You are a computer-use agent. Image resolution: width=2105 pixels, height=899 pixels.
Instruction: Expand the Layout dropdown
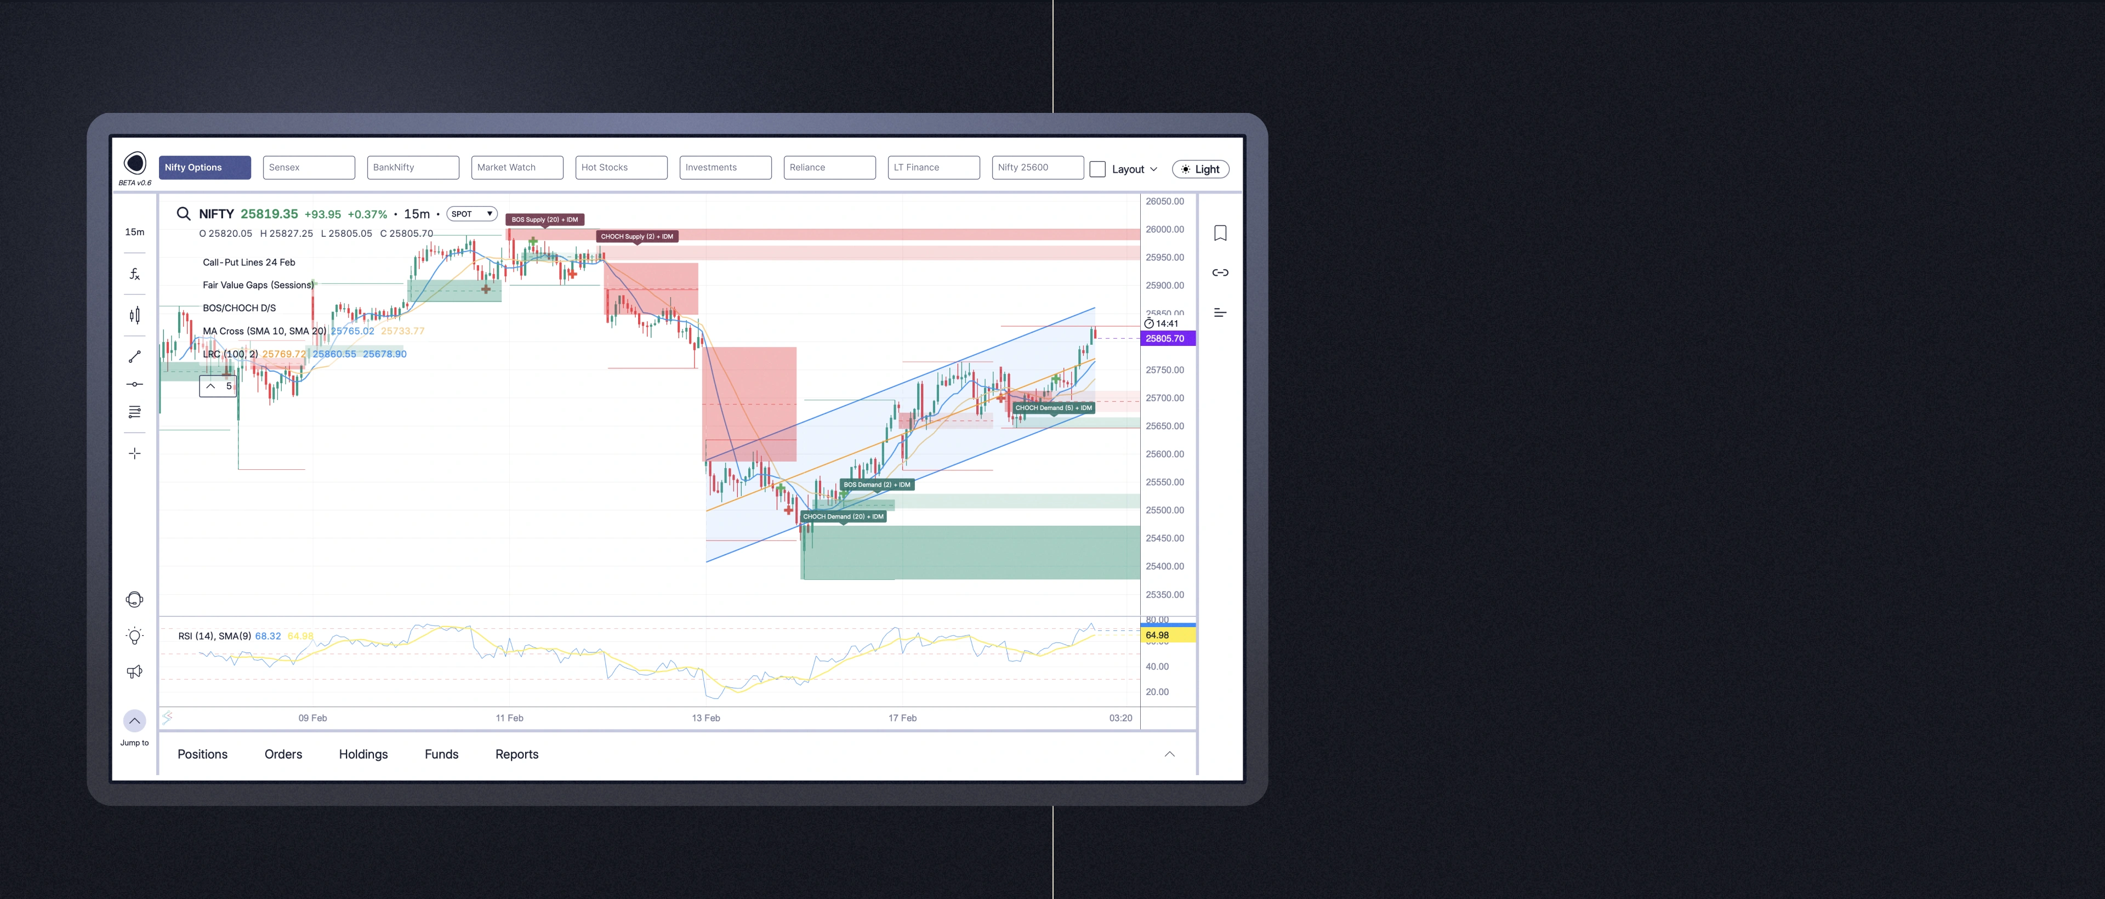pos(1134,168)
